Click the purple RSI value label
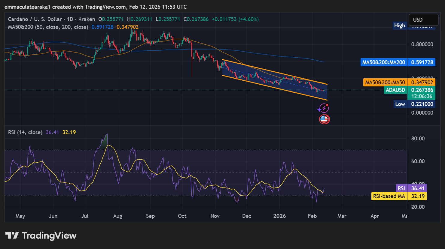This screenshot has width=445, height=249. point(411,188)
